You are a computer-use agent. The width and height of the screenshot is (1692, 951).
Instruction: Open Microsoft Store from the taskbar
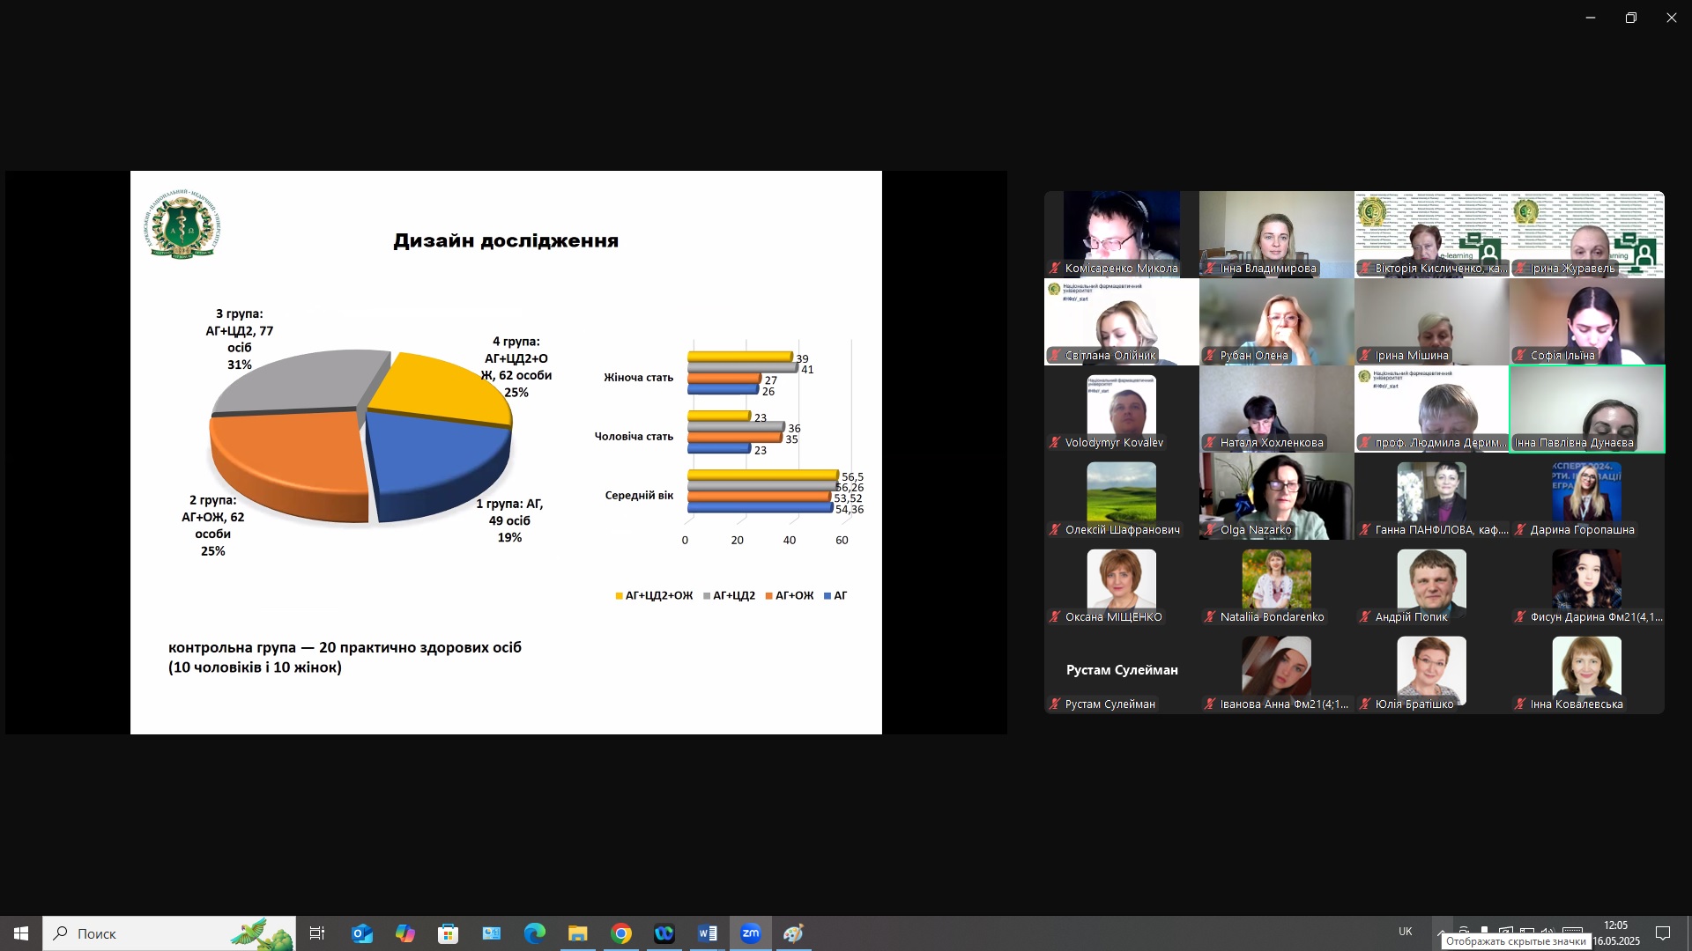pos(449,933)
